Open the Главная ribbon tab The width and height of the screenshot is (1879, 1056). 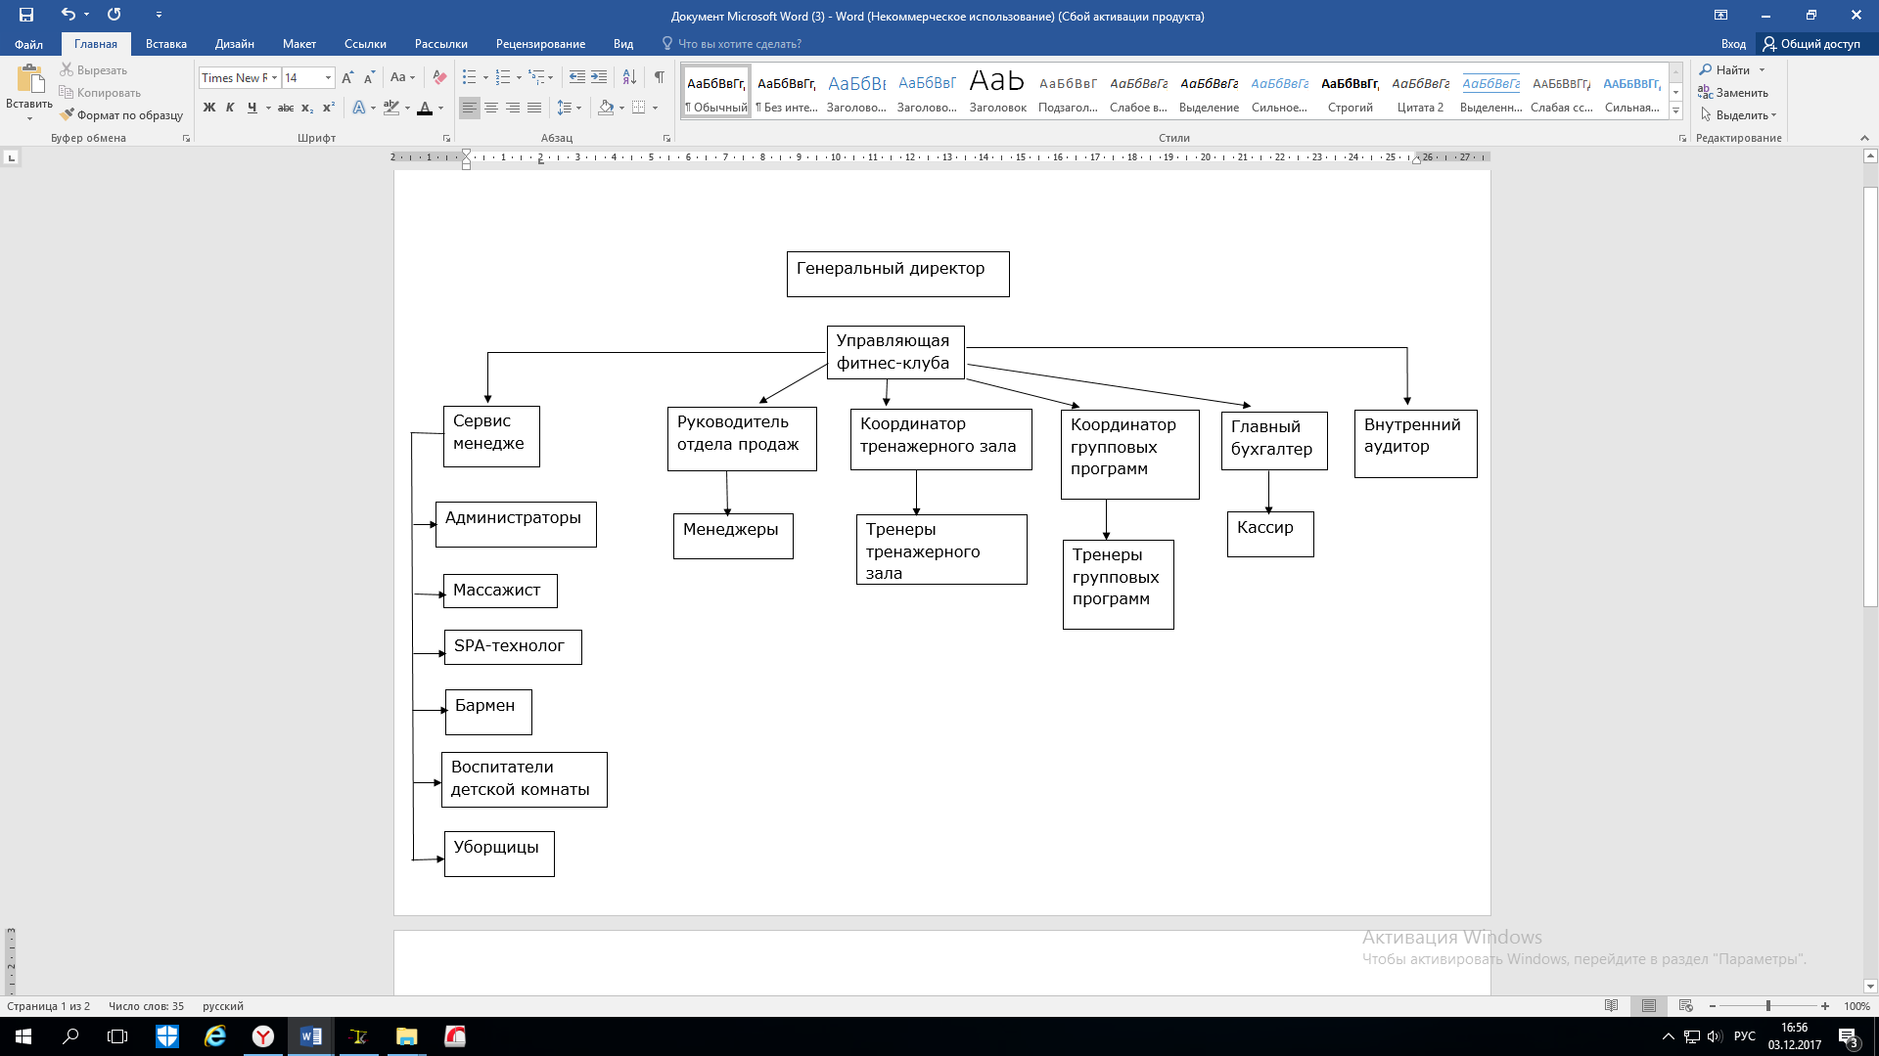point(96,43)
